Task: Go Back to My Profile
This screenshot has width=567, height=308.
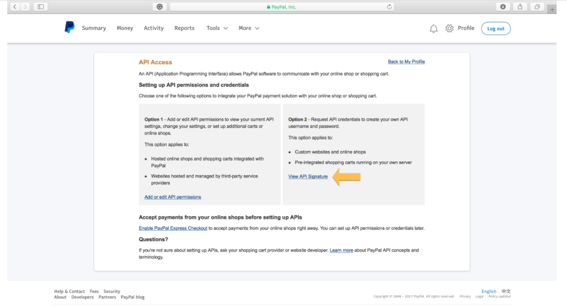Action: [x=406, y=62]
